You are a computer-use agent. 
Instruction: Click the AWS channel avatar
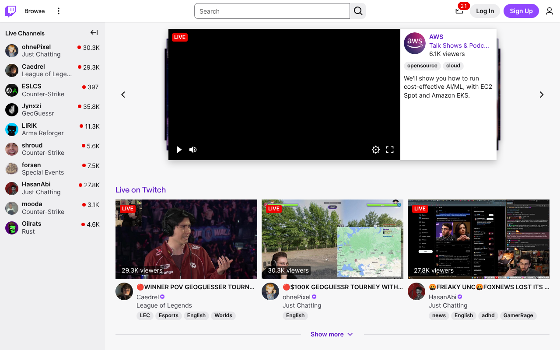pos(415,43)
